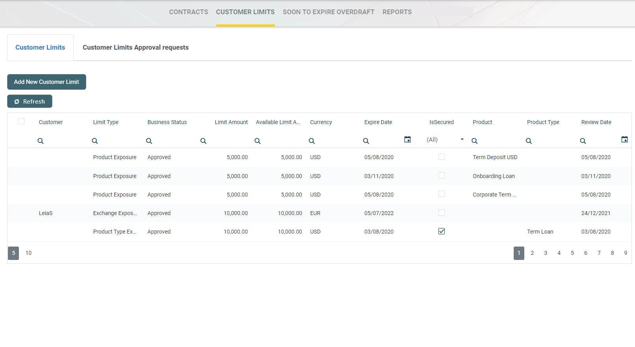Click the search icon under Currency column

pyautogui.click(x=312, y=141)
